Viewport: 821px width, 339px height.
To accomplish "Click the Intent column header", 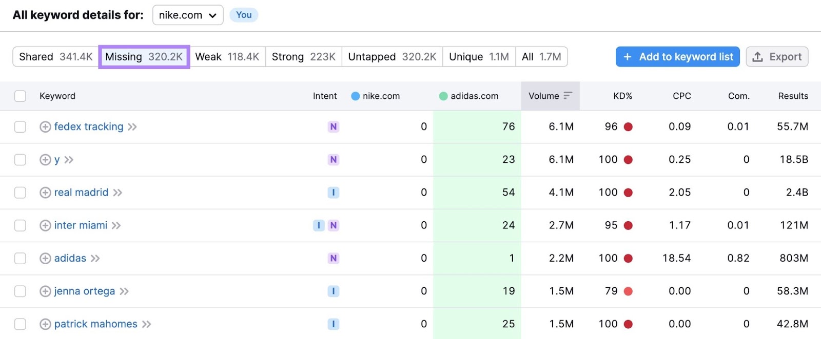I will coord(325,96).
